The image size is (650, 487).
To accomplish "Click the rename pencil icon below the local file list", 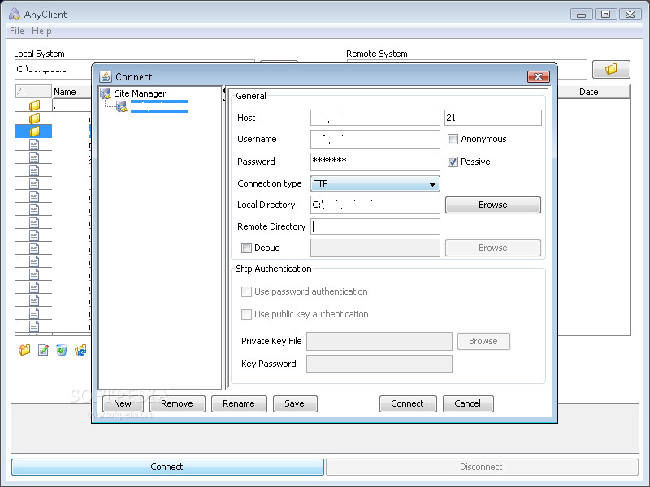I will click(x=43, y=350).
